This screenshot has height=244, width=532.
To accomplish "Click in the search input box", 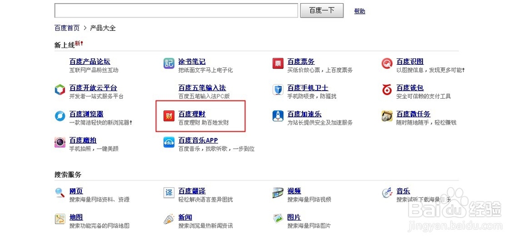I will (176, 11).
